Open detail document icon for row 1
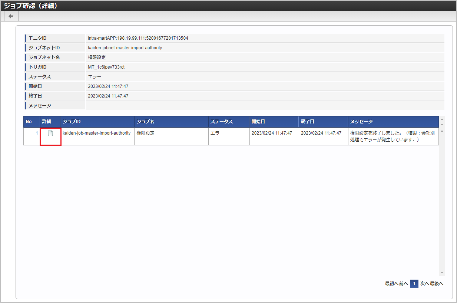Screen dimensions: 457x303 coord(50,133)
